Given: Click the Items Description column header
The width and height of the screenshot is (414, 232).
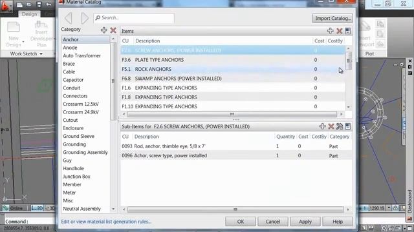Looking at the screenshot, I should point(147,41).
